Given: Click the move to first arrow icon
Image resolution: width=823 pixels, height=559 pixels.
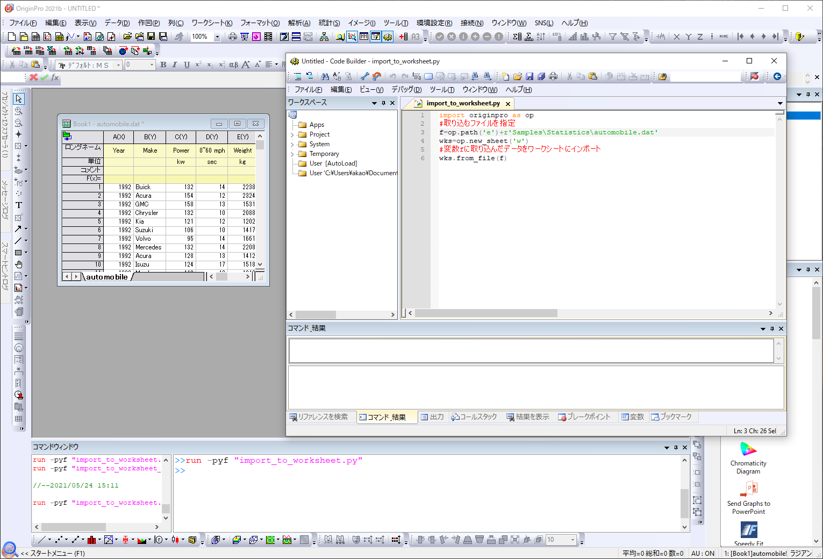Looking at the screenshot, I should 740,37.
